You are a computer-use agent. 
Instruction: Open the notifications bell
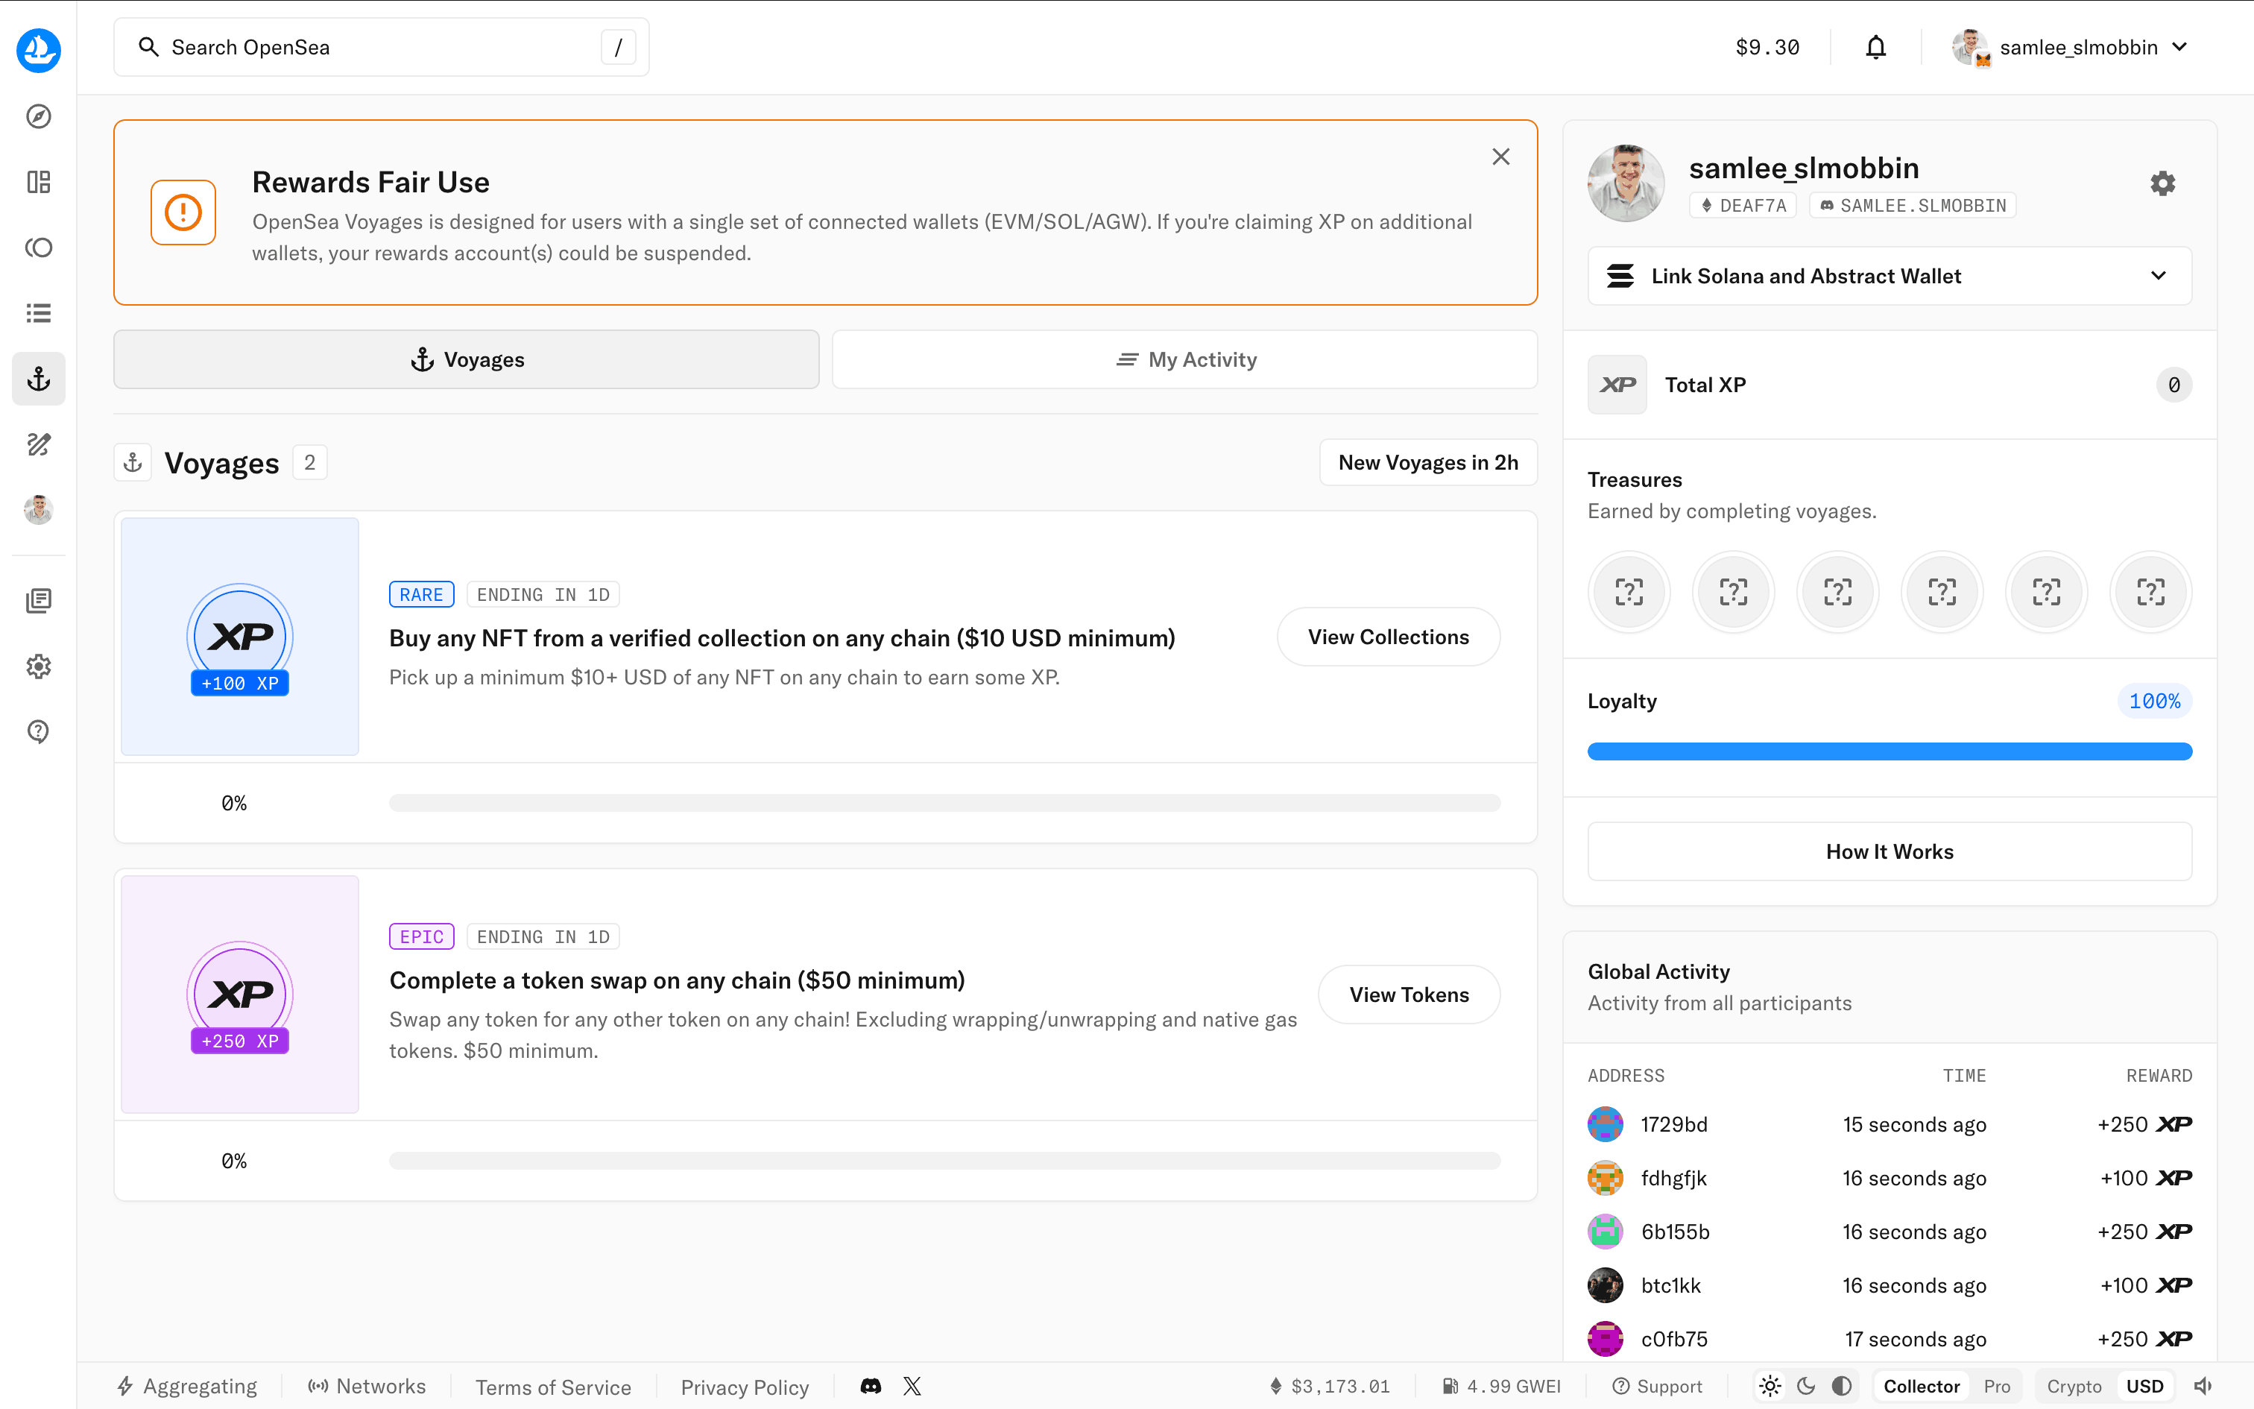1875,48
